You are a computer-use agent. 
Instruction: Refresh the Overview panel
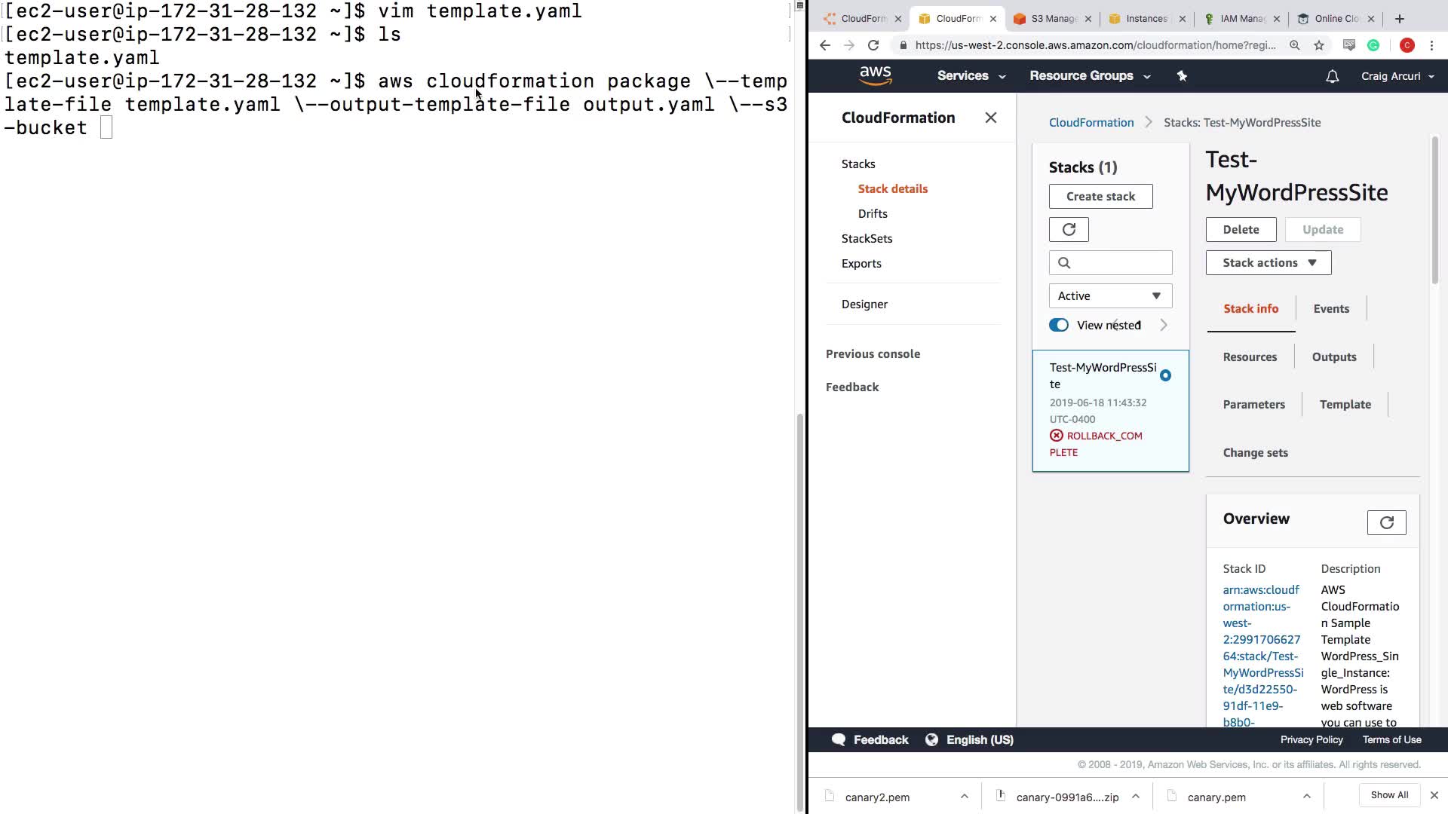pos(1386,523)
